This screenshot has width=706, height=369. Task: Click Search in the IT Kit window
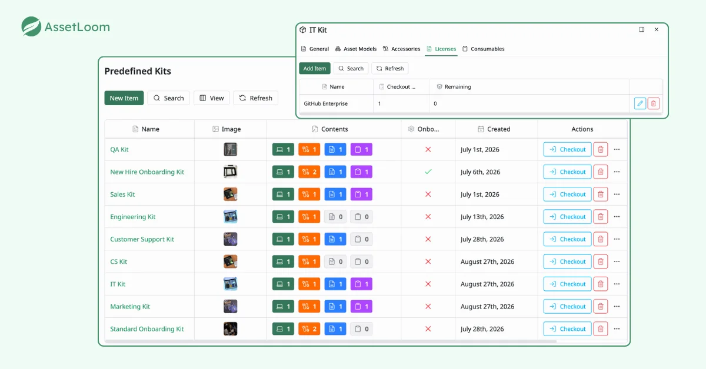click(x=351, y=68)
